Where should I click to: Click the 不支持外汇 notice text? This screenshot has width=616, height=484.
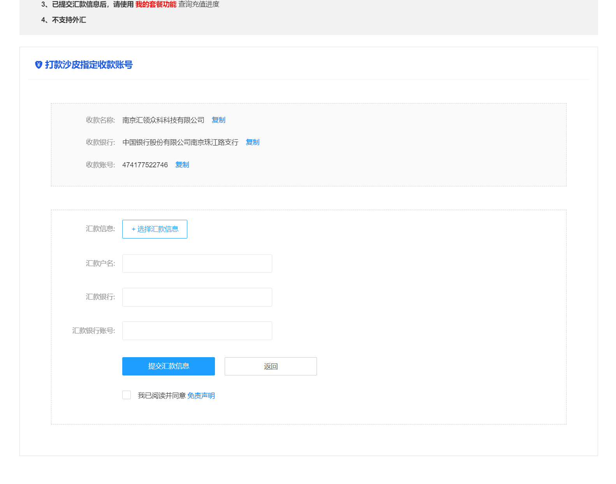69,20
